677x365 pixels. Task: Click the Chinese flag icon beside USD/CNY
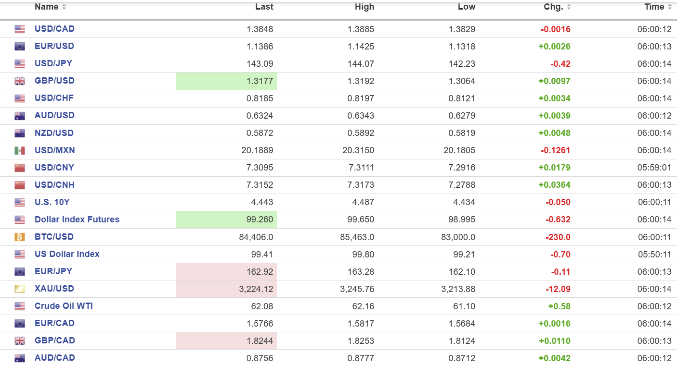[19, 168]
